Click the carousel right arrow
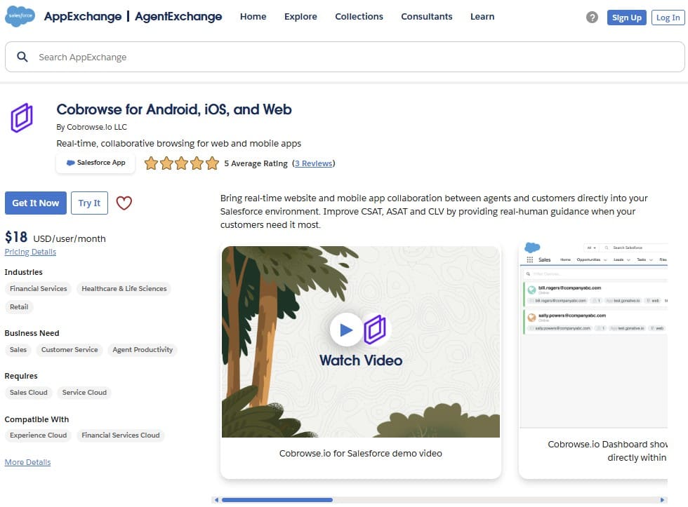688x507 pixels. 662,500
